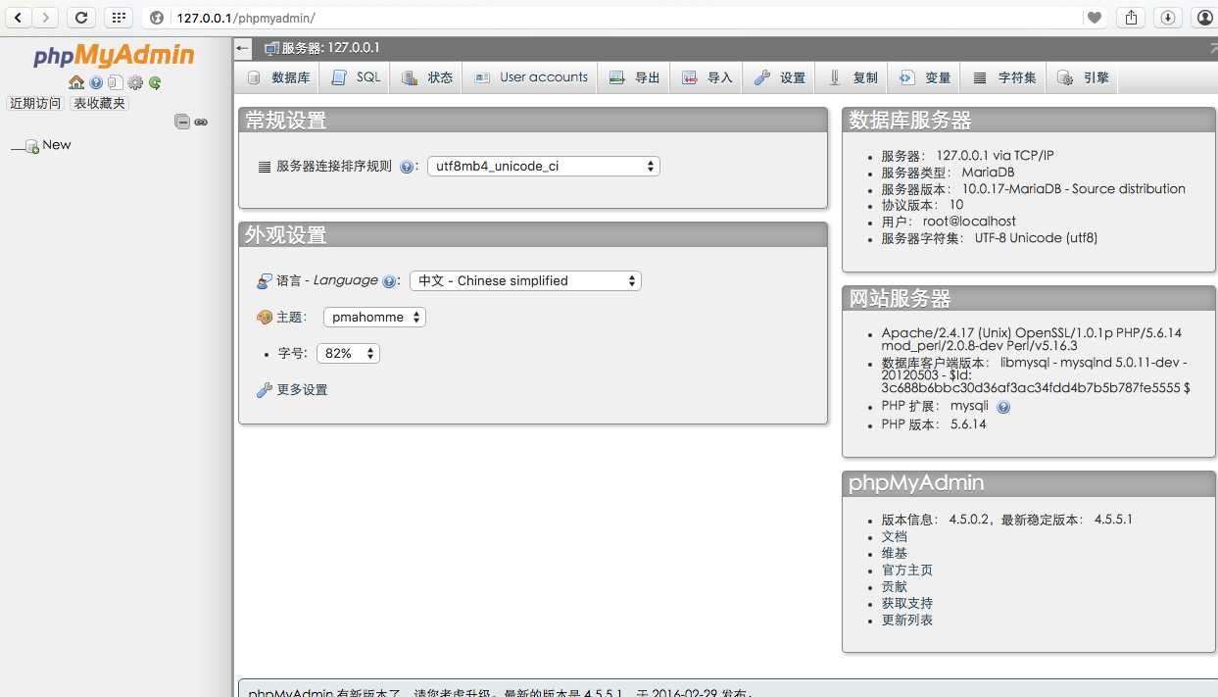Reload the page with the browser refresh button
Viewport: 1218px width, 697px height.
tap(81, 18)
